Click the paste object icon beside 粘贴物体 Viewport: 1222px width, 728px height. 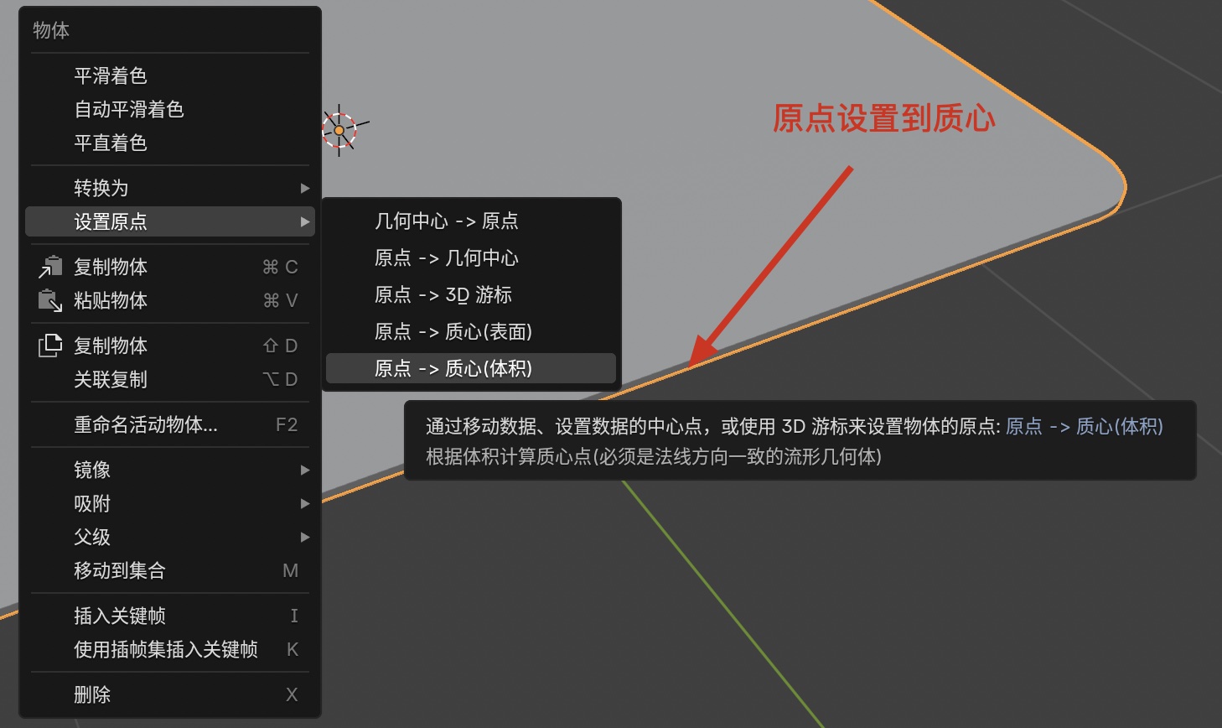(50, 300)
